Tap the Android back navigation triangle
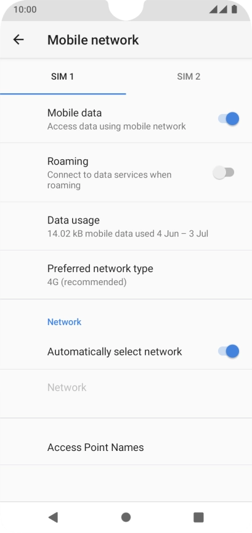The image size is (252, 533). point(53,517)
